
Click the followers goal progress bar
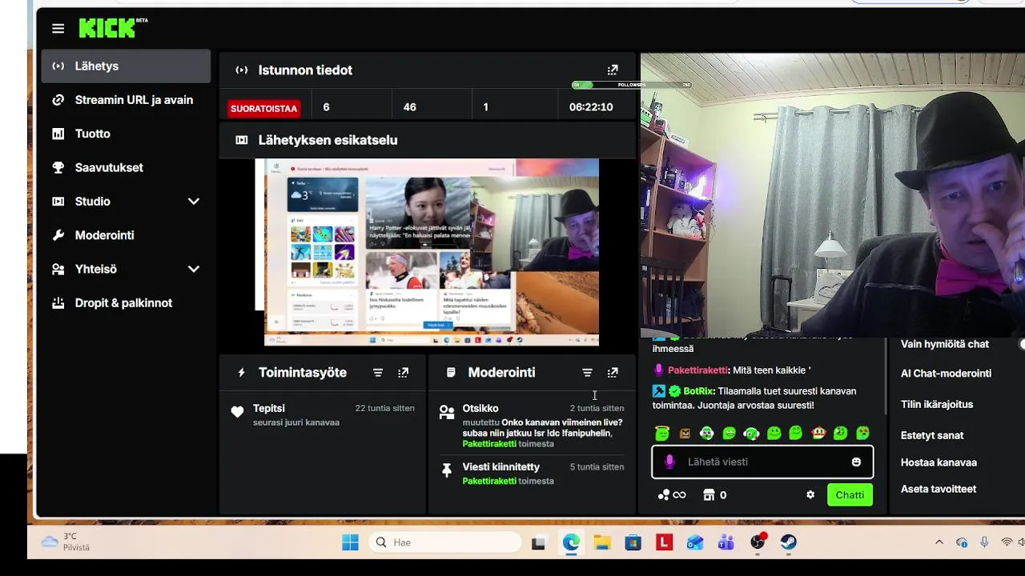pyautogui.click(x=631, y=85)
